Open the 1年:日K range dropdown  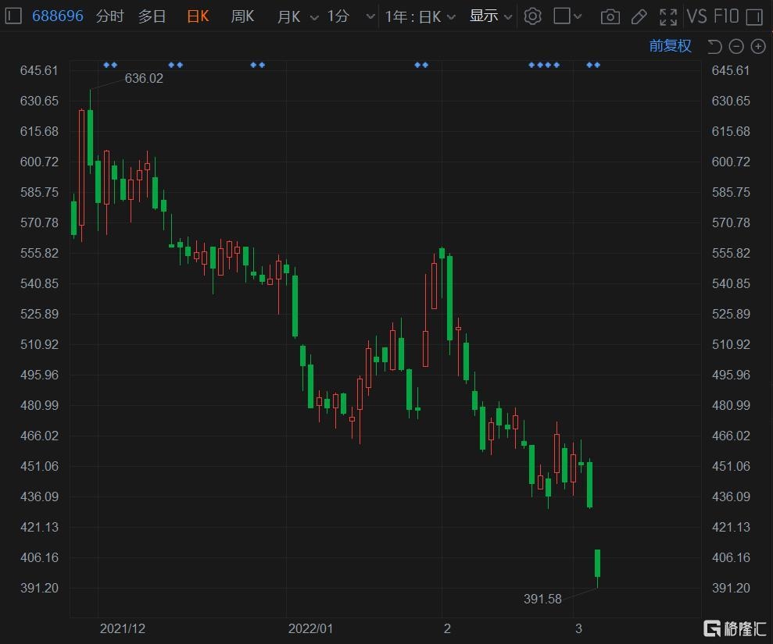coord(420,16)
